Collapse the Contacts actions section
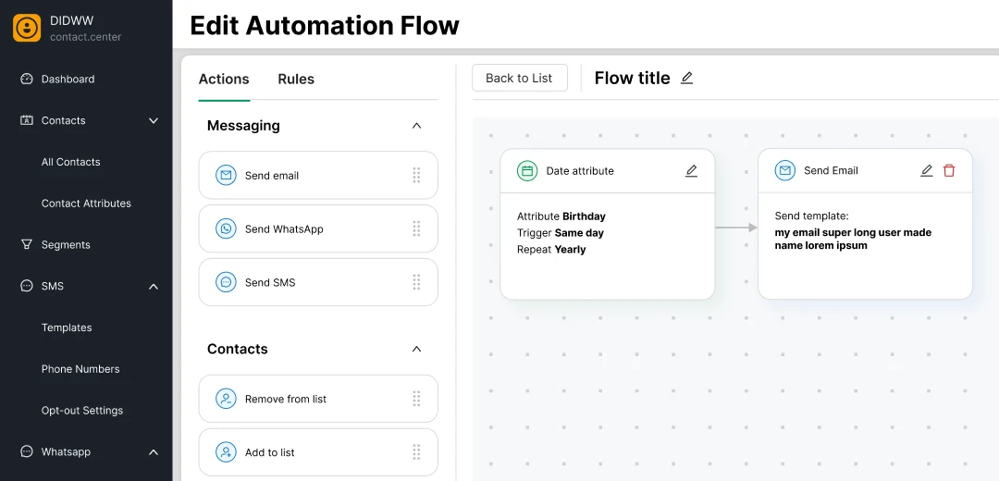The height and width of the screenshot is (481, 999). click(416, 350)
